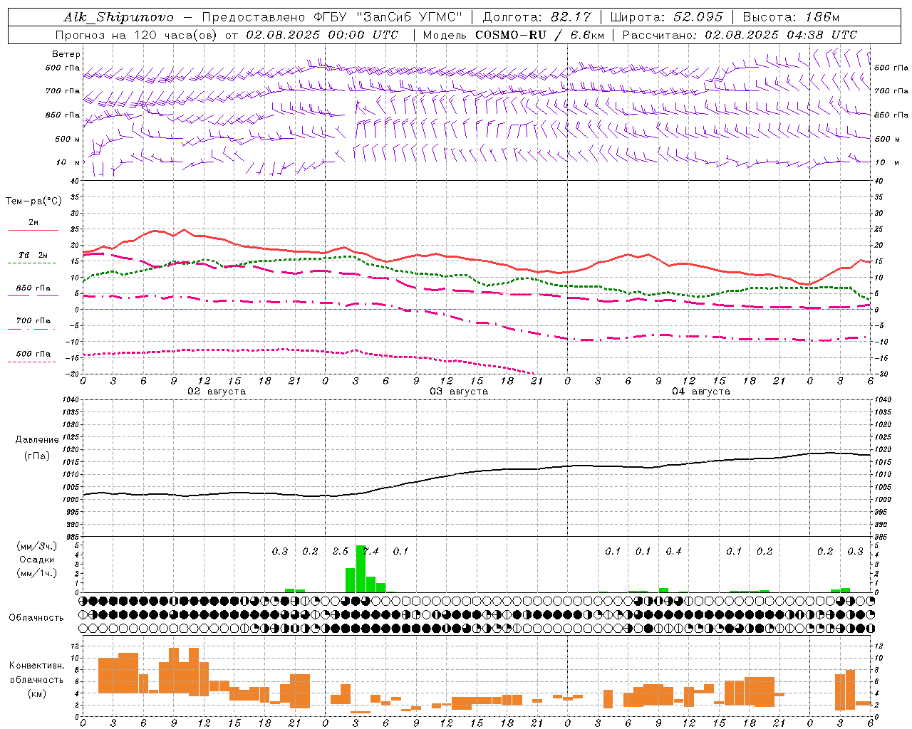The height and width of the screenshot is (729, 912).
Task: Click the "(гПа)" unit label under Давление
Action: 36,456
